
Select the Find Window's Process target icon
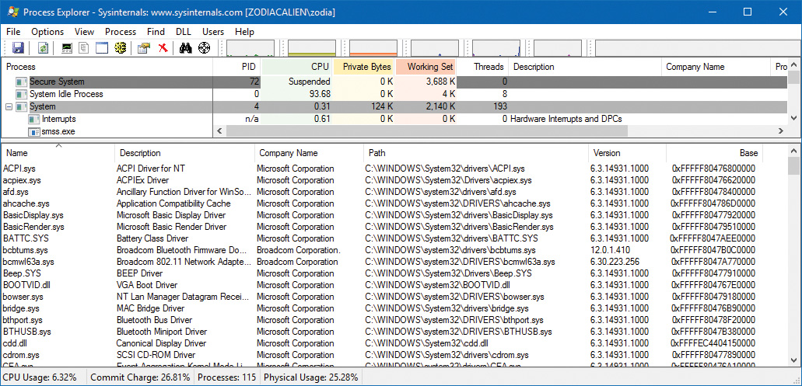click(205, 48)
